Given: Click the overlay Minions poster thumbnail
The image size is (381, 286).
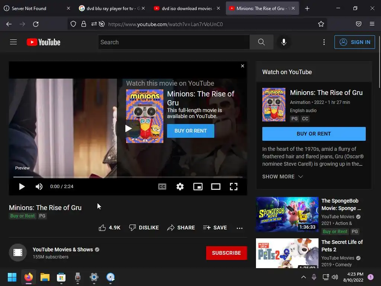Looking at the screenshot, I should (x=145, y=116).
